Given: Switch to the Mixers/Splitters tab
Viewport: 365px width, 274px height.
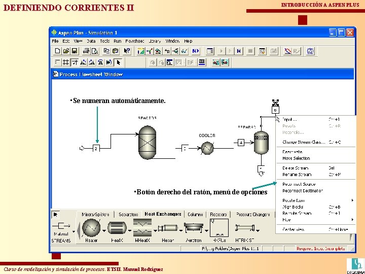Looking at the screenshot, I should [95, 215].
